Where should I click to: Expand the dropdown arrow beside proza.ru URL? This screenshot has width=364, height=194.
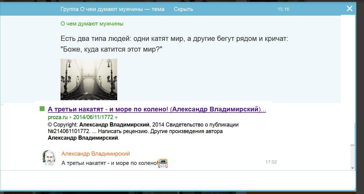tap(116, 118)
